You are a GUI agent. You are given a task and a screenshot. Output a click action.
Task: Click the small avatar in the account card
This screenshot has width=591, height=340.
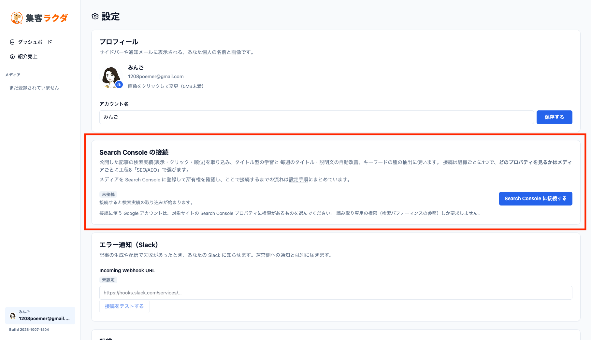pyautogui.click(x=13, y=316)
